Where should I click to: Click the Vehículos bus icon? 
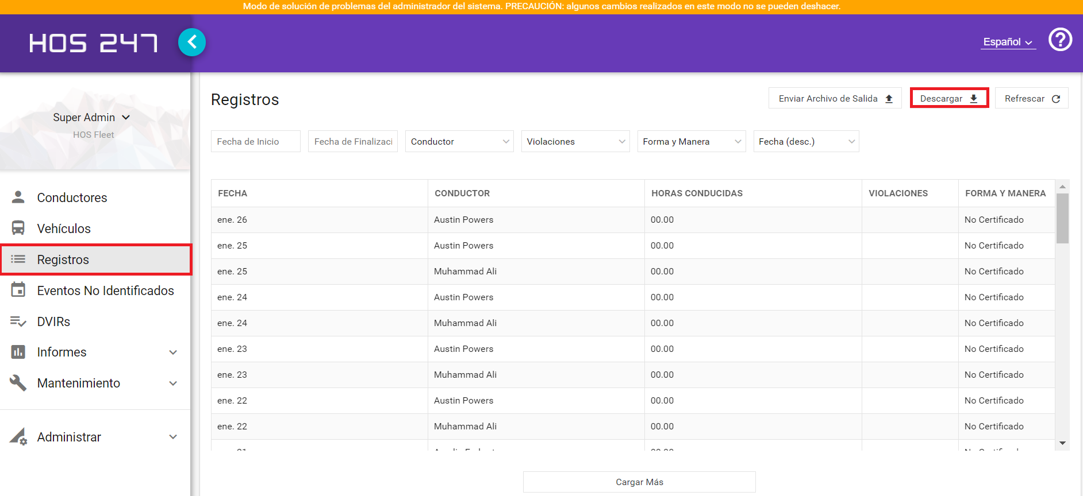pos(18,228)
